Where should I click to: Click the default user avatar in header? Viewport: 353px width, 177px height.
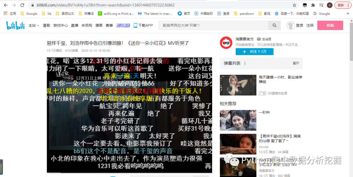[x=291, y=25]
